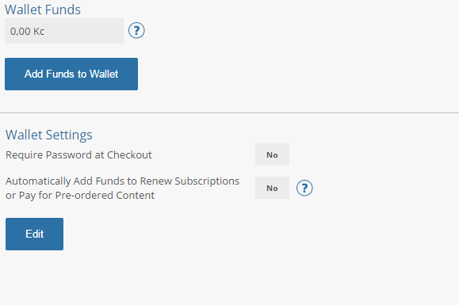Select the Wallet Funds heading
This screenshot has height=305, width=459.
click(x=43, y=10)
